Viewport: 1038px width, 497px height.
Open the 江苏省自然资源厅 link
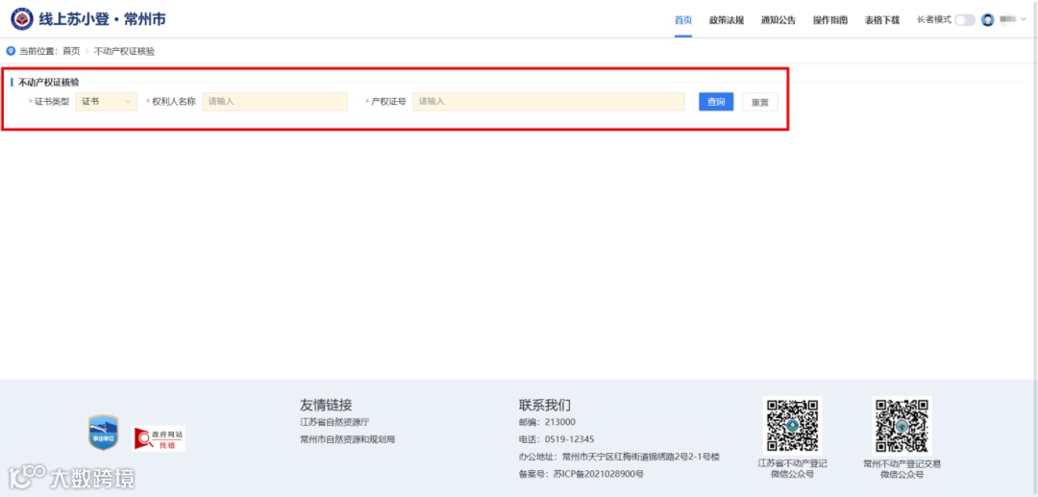pos(334,422)
